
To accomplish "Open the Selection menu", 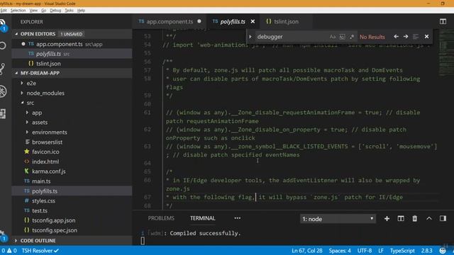I will [18, 11].
